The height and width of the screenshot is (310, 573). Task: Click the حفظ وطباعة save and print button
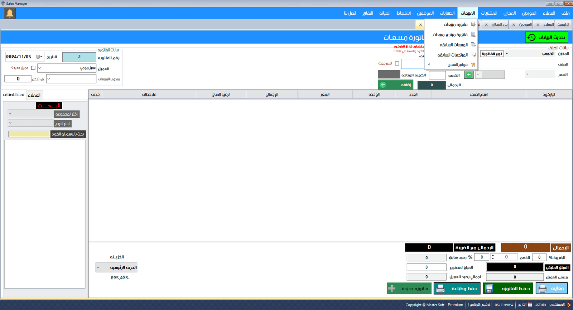point(457,289)
